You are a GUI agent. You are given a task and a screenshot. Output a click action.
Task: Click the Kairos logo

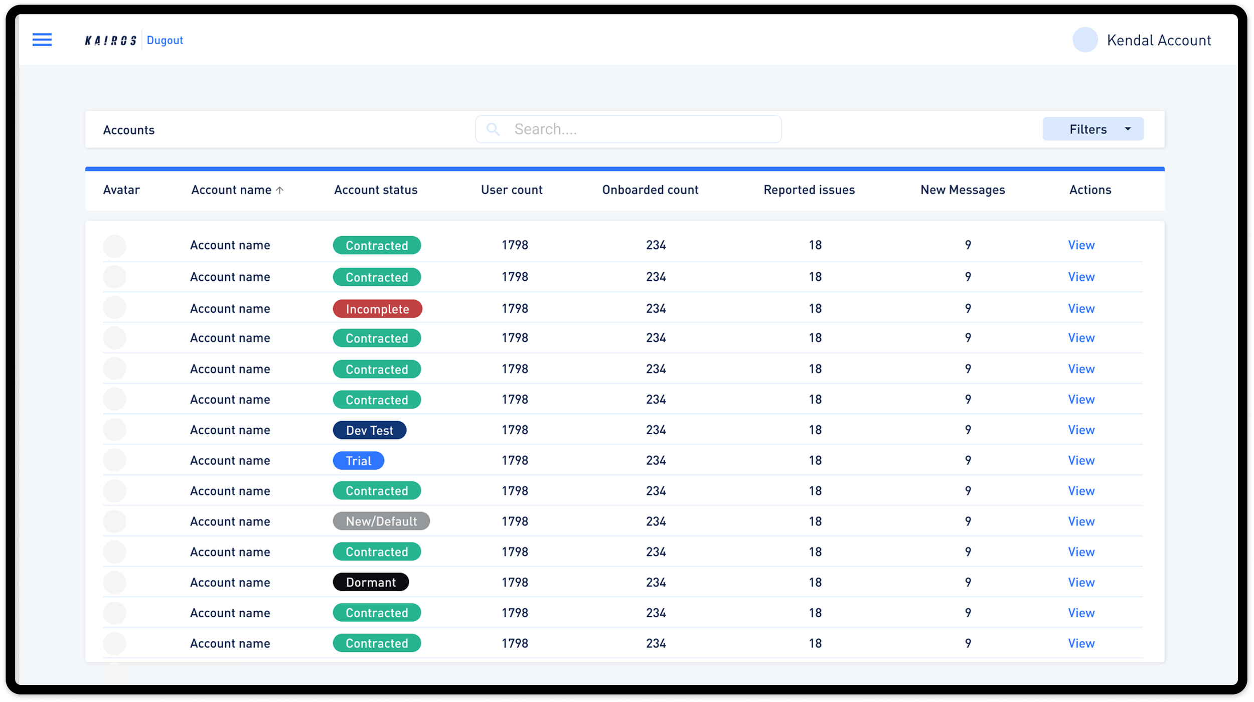(x=110, y=40)
